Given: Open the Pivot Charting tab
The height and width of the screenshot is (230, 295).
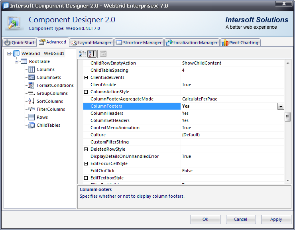Looking at the screenshot, I should pyautogui.click(x=240, y=43).
